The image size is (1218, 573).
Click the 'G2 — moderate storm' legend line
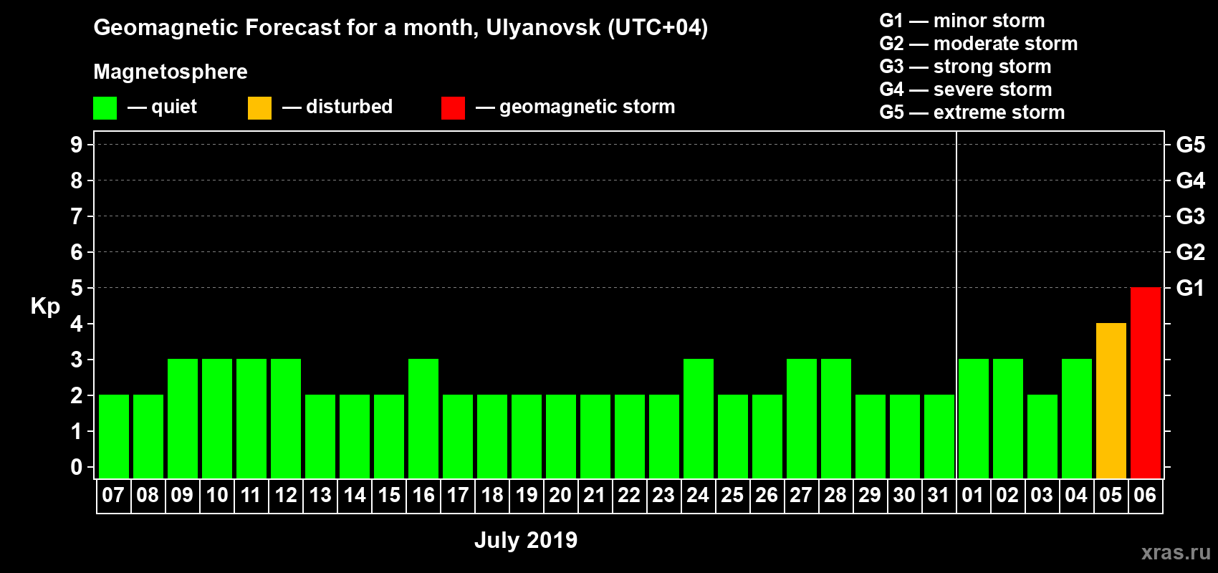[979, 44]
